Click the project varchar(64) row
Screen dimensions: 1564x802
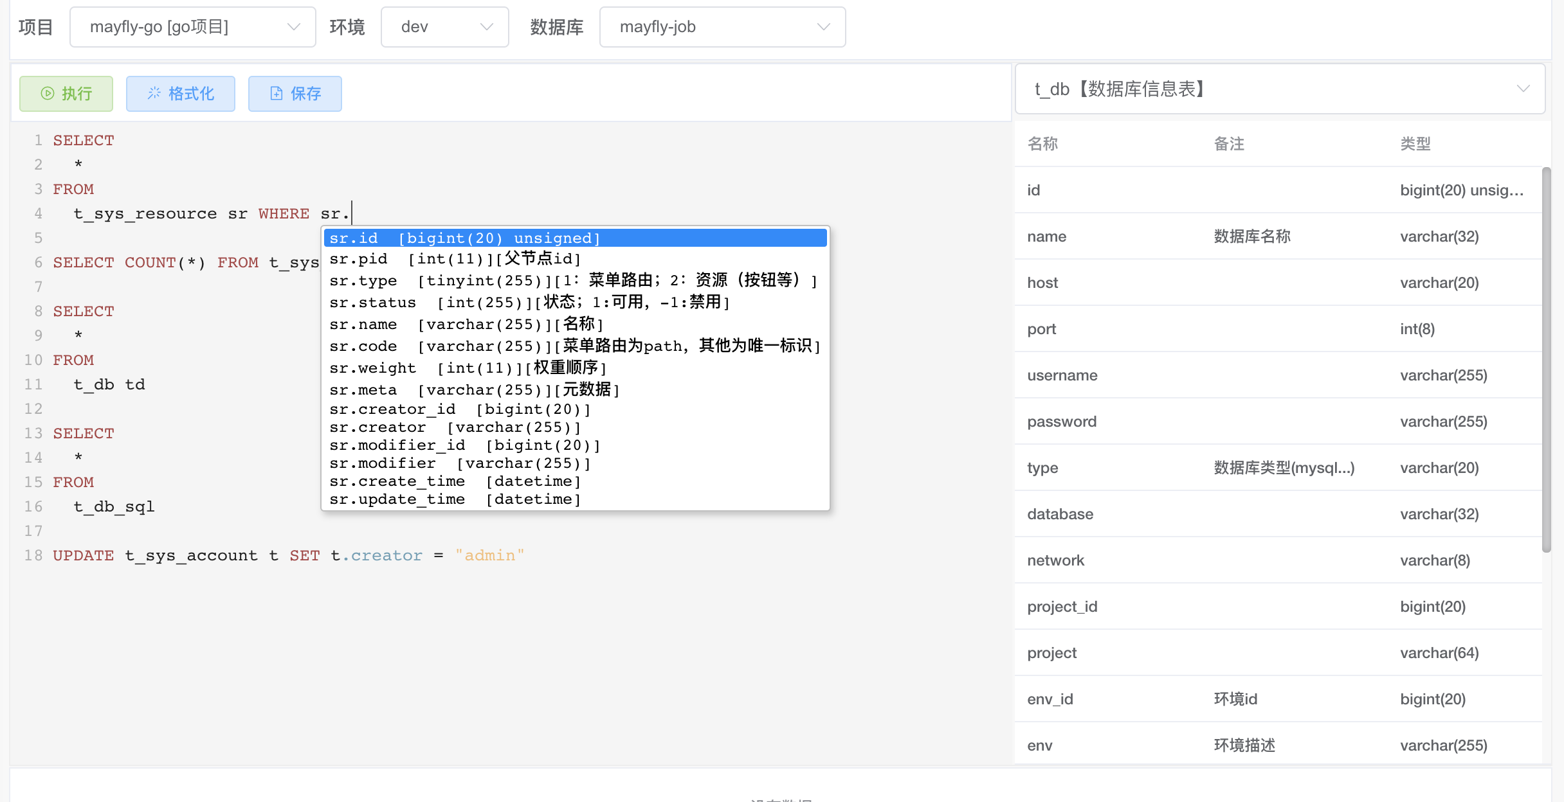click(1278, 653)
